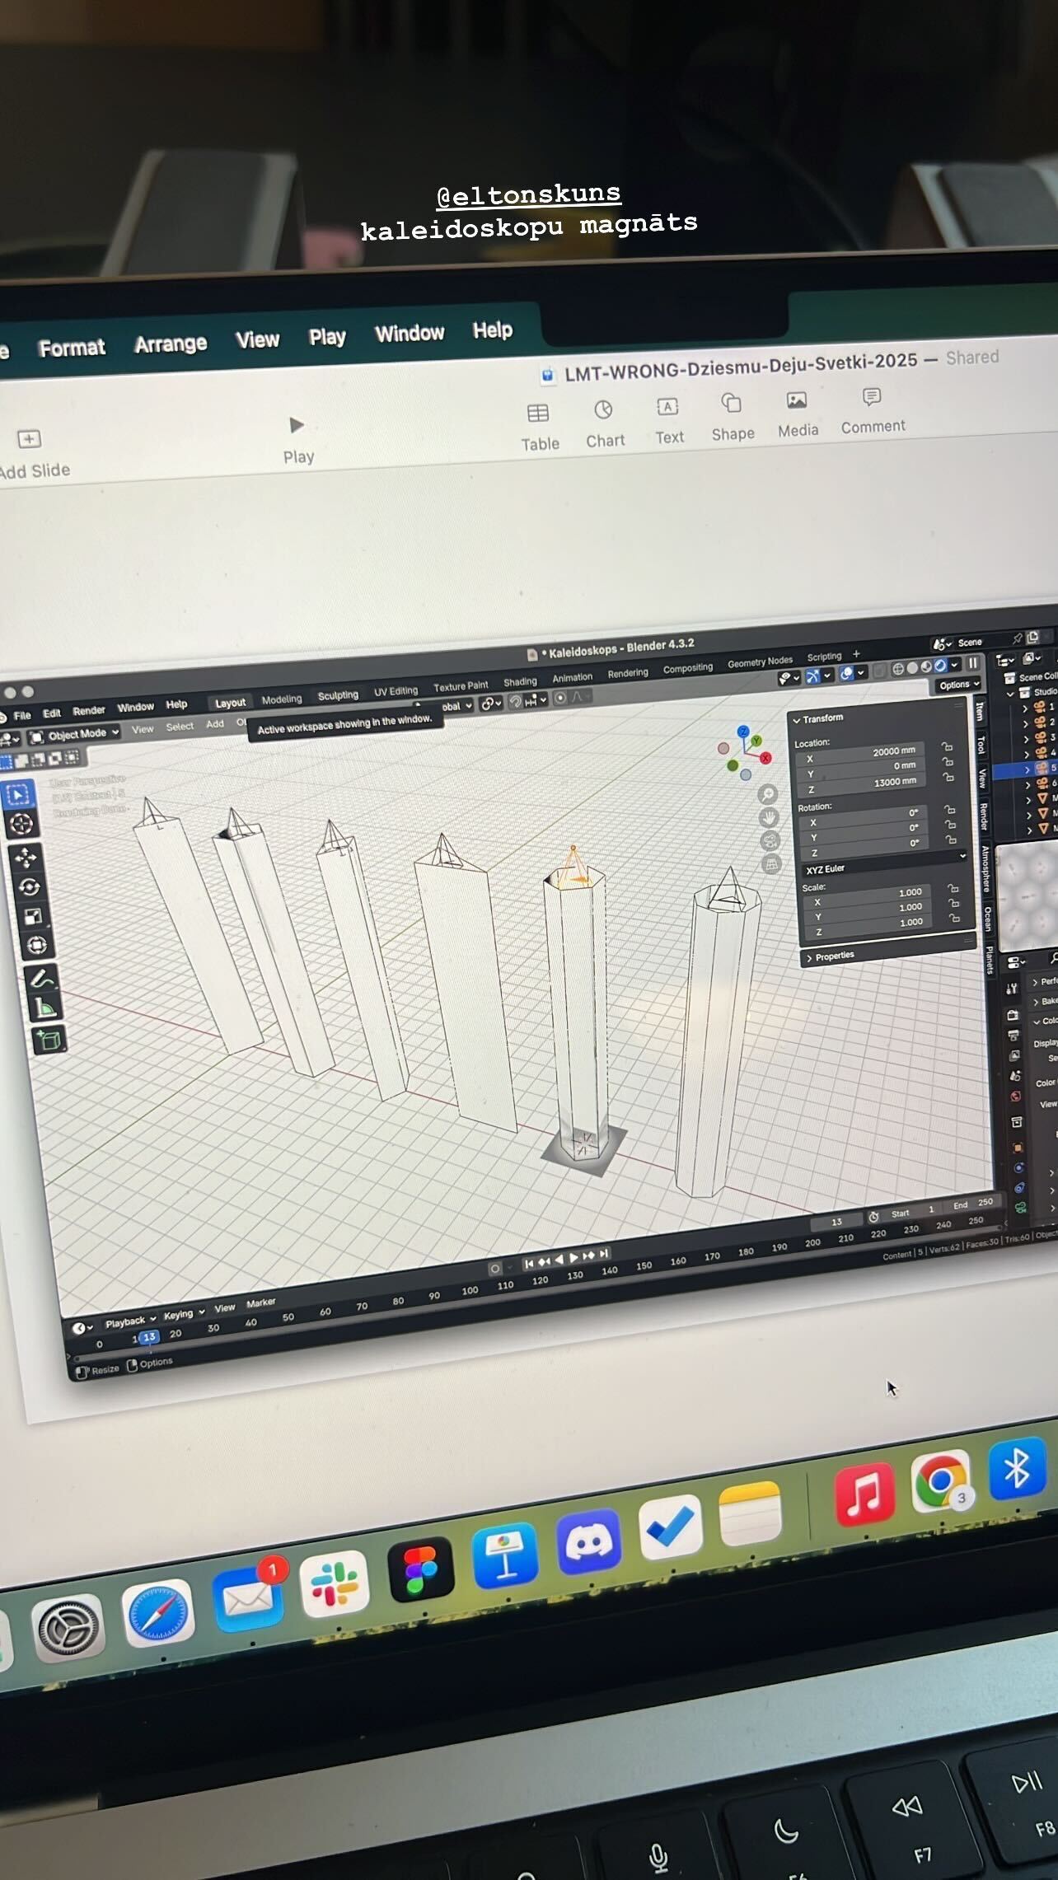Click the blue Z axis on gizmo
This screenshot has height=1880, width=1058.
point(743,732)
